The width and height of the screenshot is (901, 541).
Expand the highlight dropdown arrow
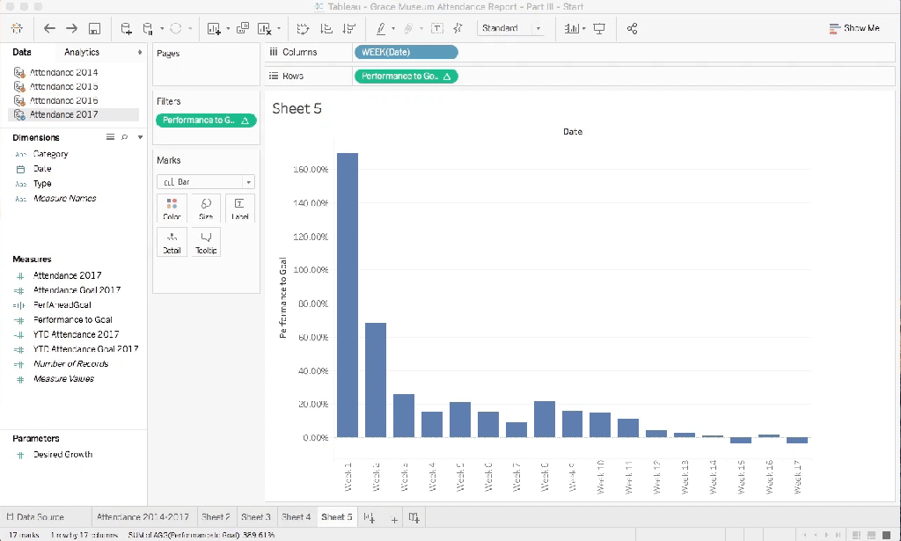tap(393, 28)
